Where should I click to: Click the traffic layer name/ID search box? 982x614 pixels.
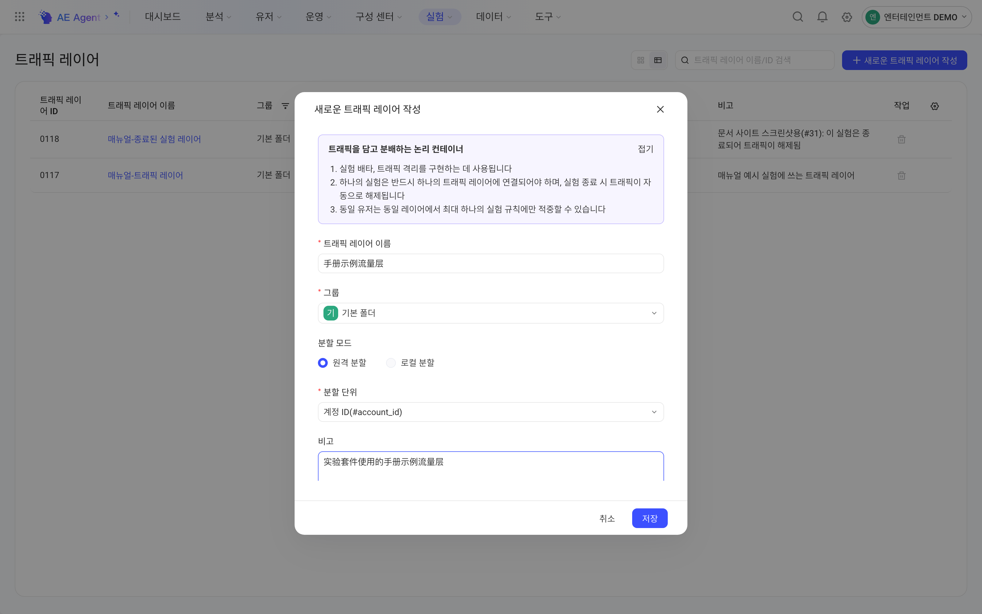(x=754, y=60)
